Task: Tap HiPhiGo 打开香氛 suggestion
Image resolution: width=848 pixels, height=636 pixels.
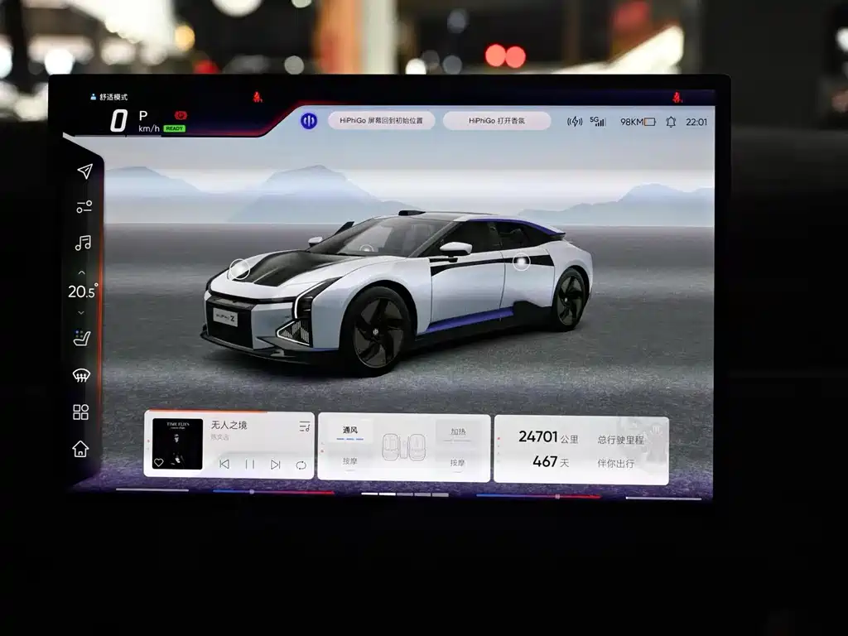Action: 497,121
